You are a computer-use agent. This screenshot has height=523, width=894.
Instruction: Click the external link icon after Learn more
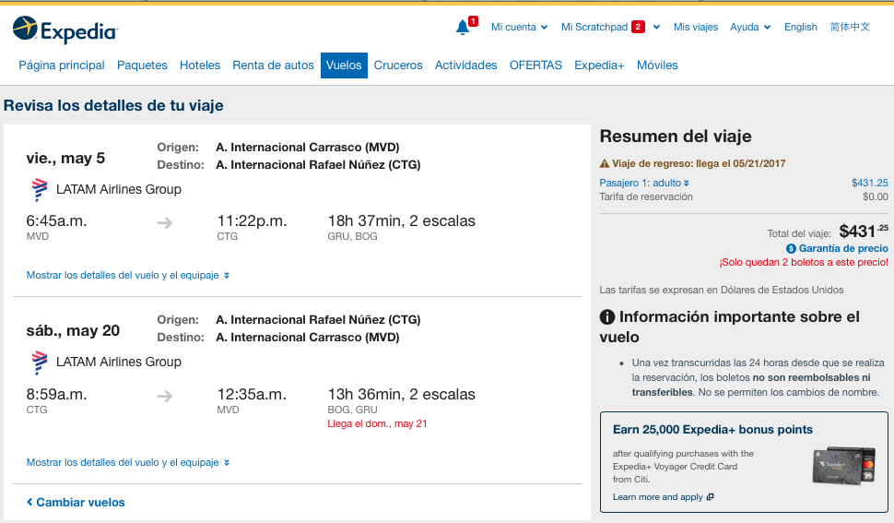(x=710, y=497)
